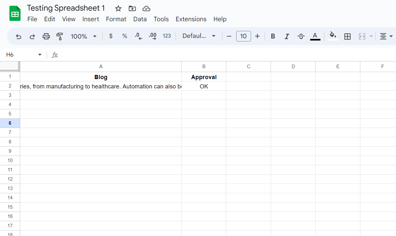This screenshot has height=236, width=396.
Task: Open the Tools menu
Action: tap(161, 19)
